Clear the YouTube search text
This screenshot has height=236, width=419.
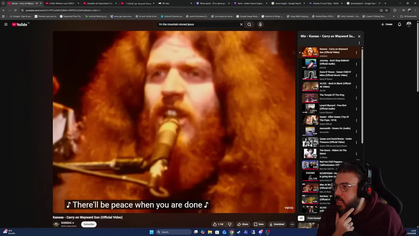tap(241, 24)
